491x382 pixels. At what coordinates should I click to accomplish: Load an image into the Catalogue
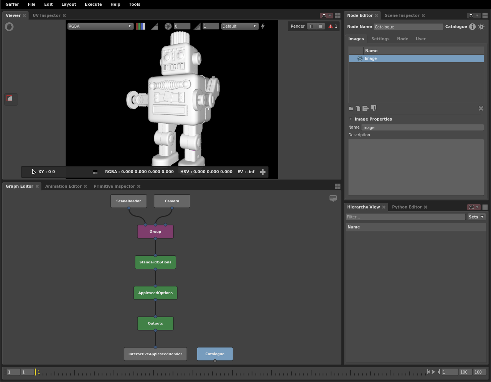pyautogui.click(x=351, y=109)
